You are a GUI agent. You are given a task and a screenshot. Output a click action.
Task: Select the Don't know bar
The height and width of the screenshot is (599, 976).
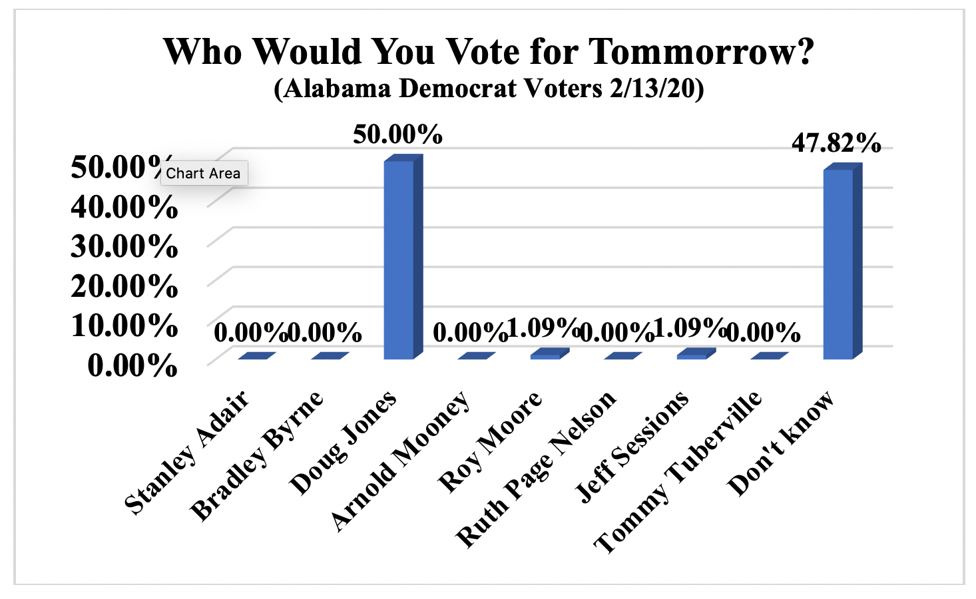[838, 264]
